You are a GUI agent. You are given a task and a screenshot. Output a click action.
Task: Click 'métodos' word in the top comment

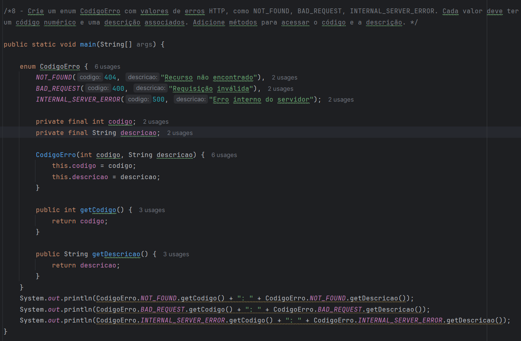pos(243,22)
